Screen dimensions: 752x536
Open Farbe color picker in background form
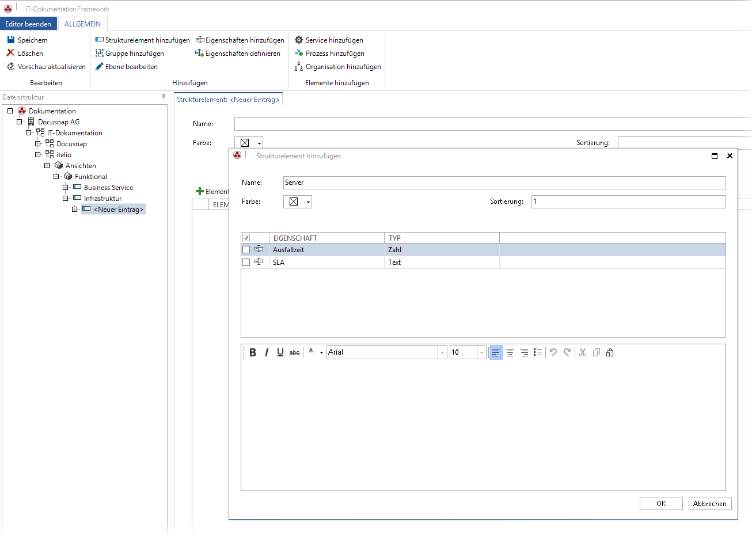249,143
